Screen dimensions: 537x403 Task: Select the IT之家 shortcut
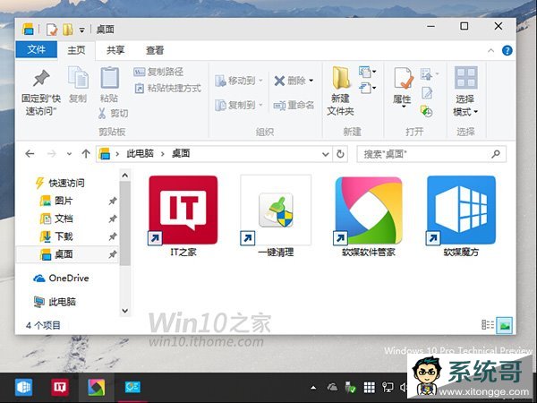pyautogui.click(x=183, y=216)
